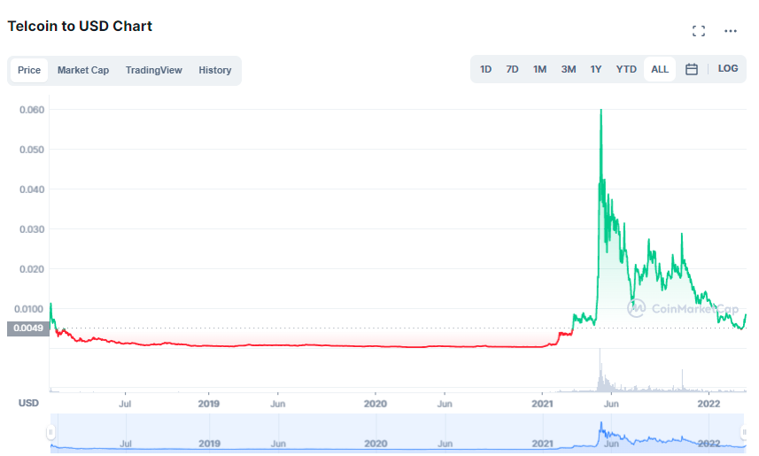Open the three-dot more options menu
The image size is (759, 456).
coord(730,31)
